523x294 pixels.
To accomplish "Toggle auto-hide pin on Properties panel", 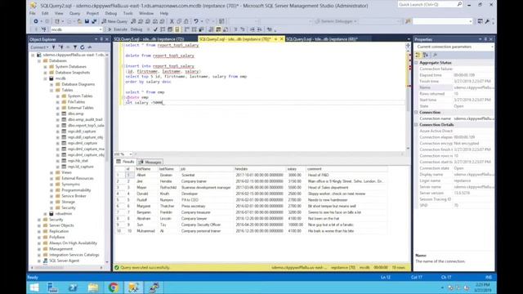I will coord(485,39).
